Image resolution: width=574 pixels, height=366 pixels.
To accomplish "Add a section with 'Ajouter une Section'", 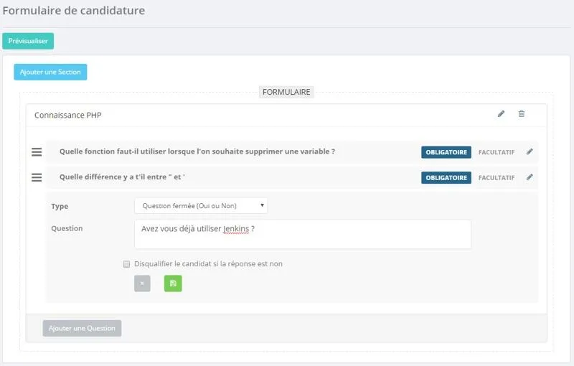I will 50,72.
